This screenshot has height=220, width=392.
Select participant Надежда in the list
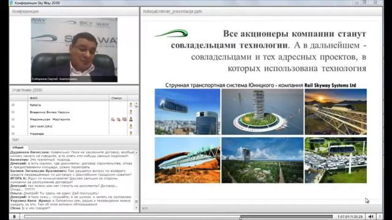pyautogui.click(x=37, y=133)
